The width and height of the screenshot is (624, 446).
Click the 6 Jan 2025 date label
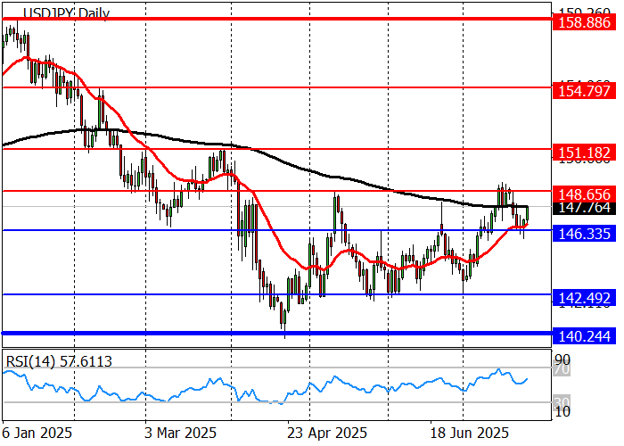36,433
